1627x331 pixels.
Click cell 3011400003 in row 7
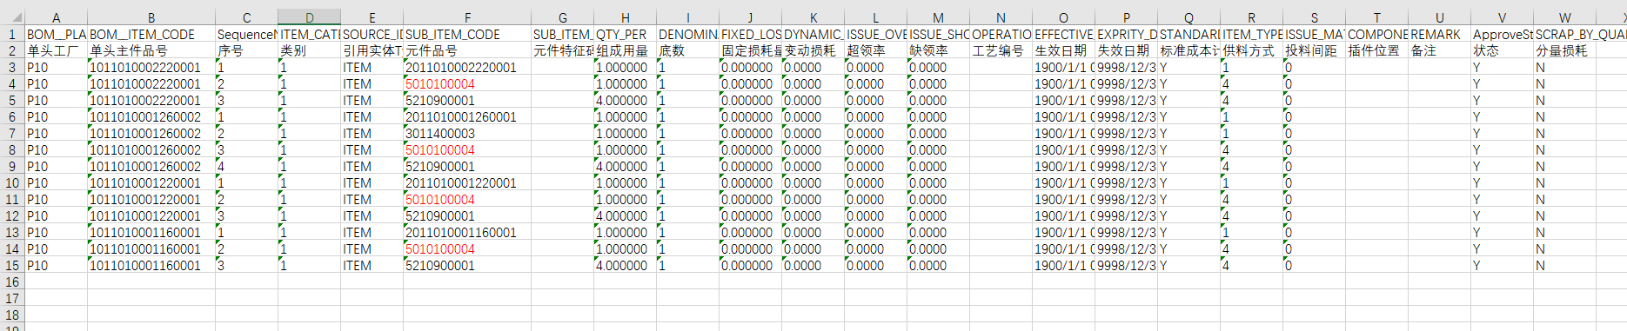[x=467, y=133]
